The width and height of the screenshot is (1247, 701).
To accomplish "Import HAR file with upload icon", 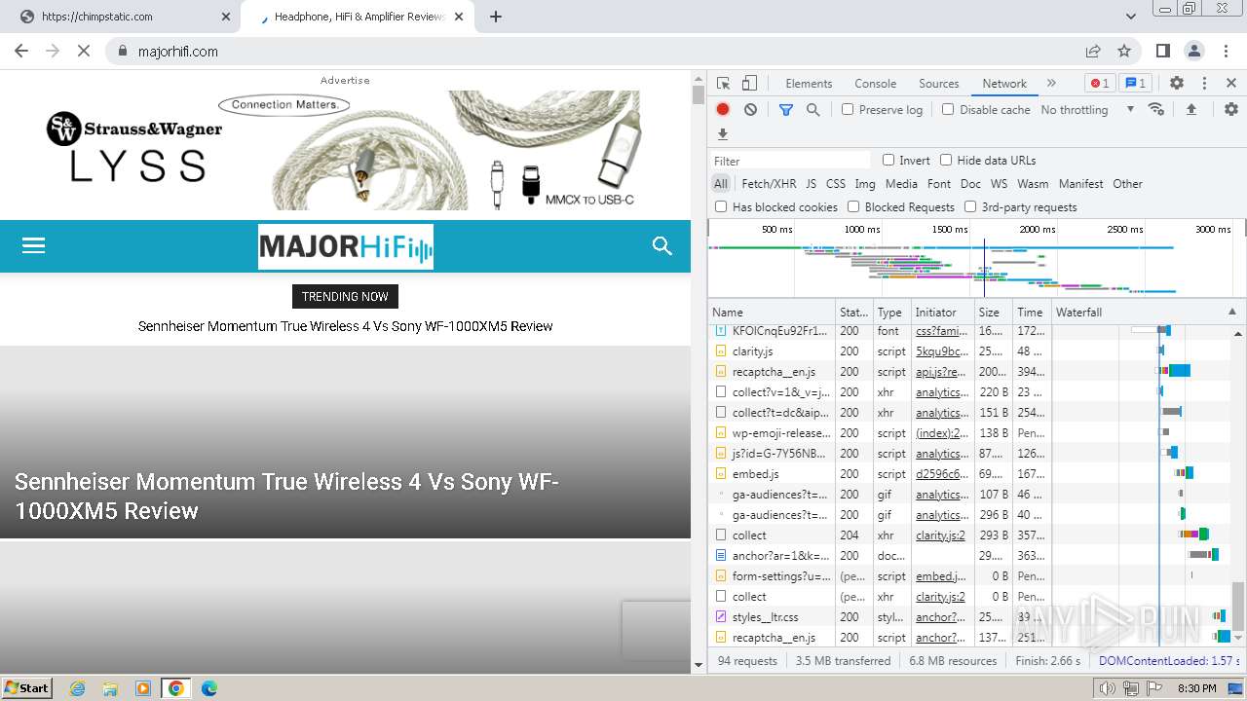I will pyautogui.click(x=1190, y=110).
